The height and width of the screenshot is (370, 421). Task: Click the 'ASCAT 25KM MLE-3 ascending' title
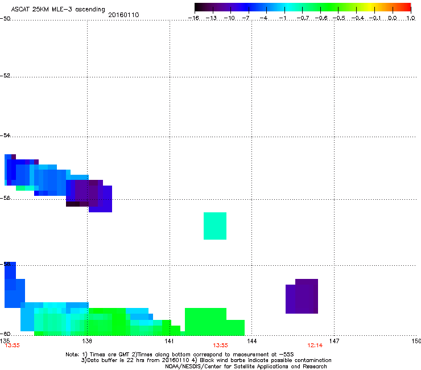[x=58, y=9]
